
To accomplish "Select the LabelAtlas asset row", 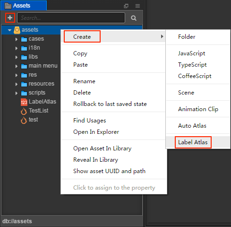I will [x=31, y=102].
